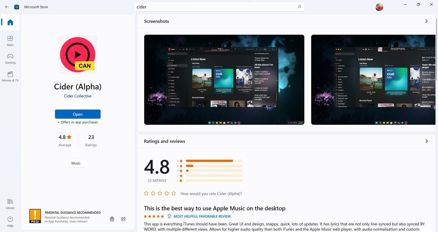Share Cider using the share icon

123,219
